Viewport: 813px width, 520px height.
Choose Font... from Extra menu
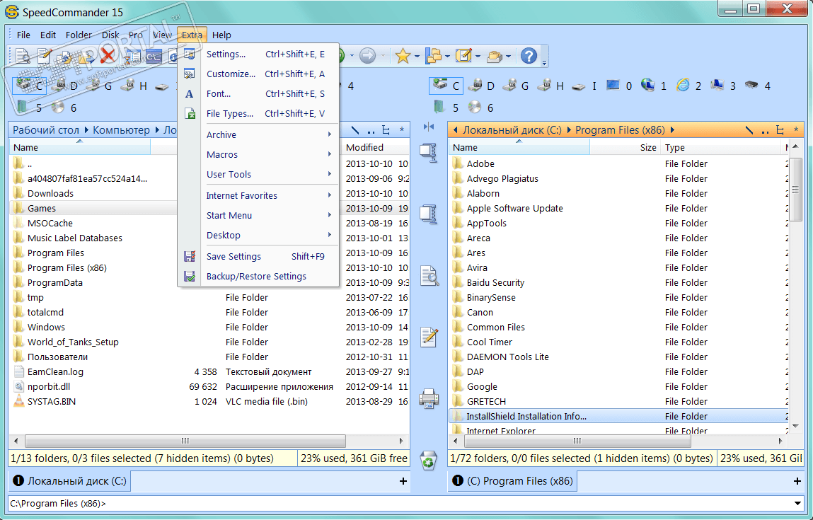(x=258, y=93)
